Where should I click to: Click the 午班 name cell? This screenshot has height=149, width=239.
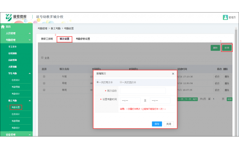(x=64, y=77)
